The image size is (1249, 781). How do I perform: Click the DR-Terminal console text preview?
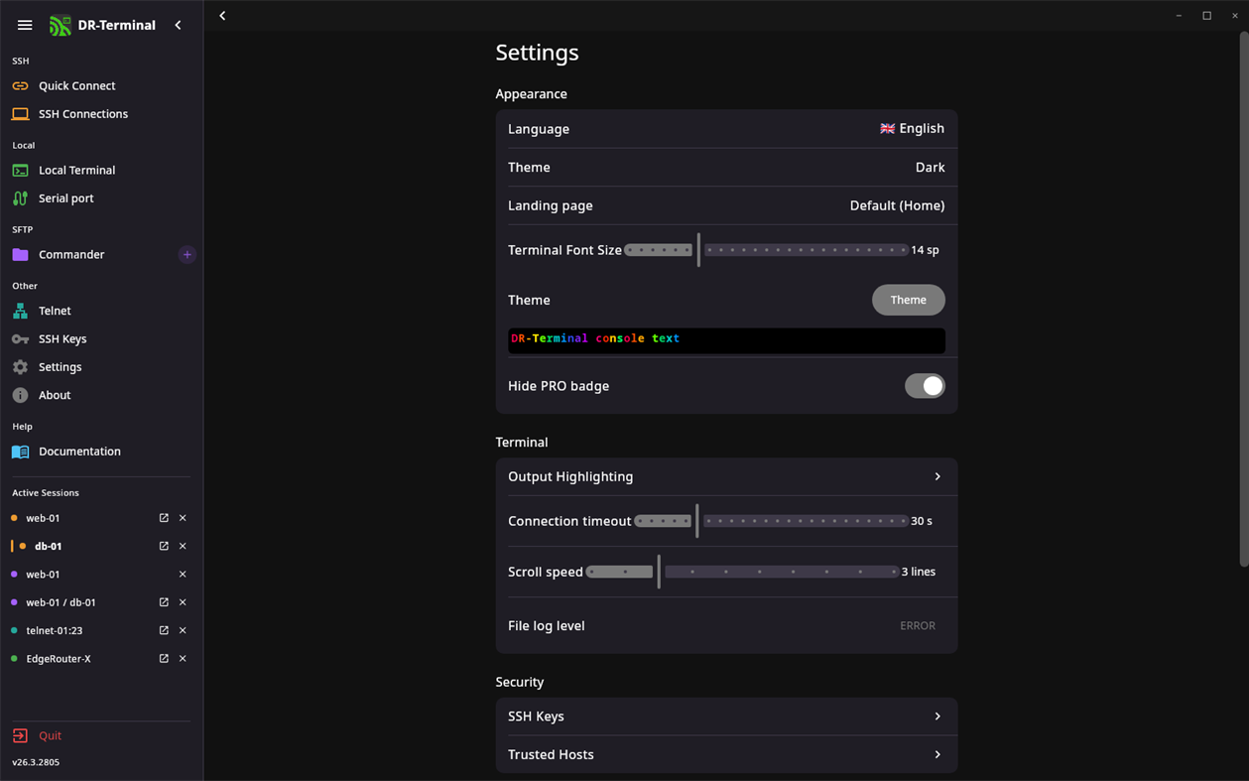[726, 340]
